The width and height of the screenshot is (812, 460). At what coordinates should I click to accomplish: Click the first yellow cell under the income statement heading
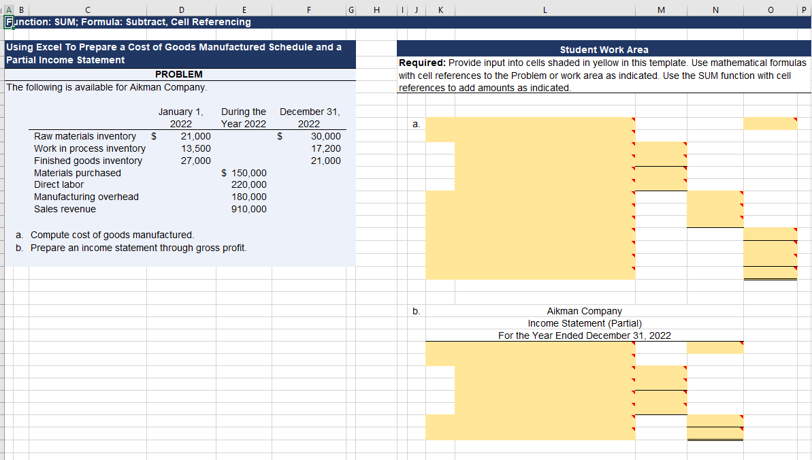click(529, 347)
